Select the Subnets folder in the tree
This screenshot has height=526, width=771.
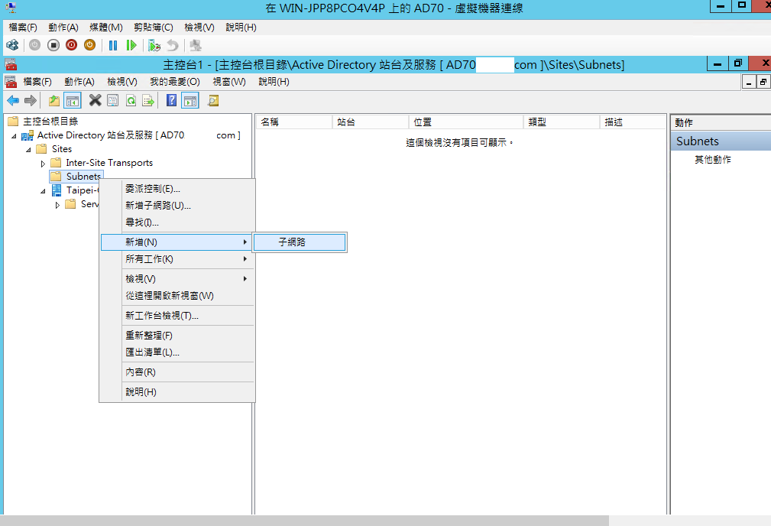83,177
